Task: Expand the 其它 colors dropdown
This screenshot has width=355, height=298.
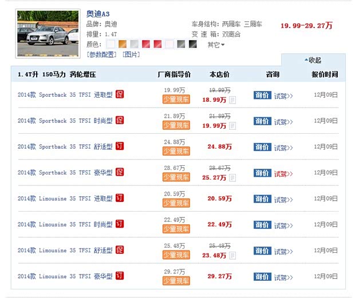Action: point(216,45)
